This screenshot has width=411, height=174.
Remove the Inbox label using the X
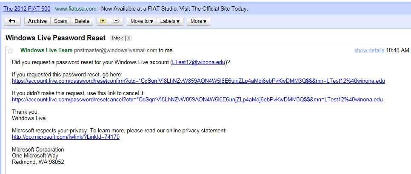click(129, 38)
